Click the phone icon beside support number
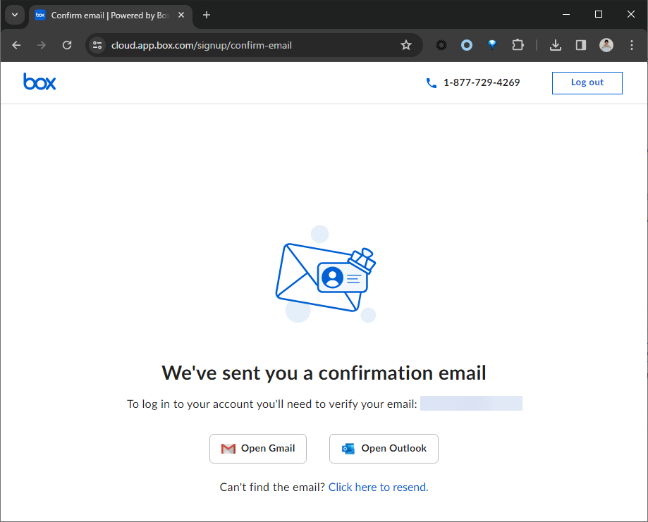 pyautogui.click(x=432, y=83)
